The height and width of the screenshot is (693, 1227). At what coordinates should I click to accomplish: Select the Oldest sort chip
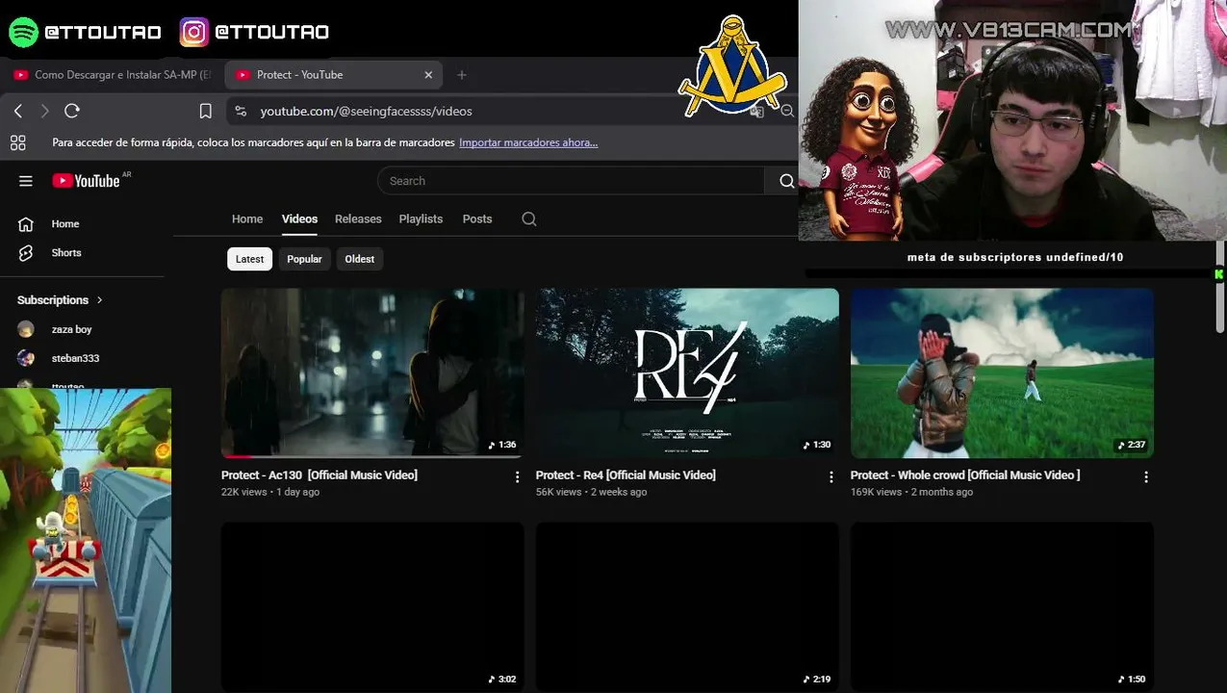(x=360, y=259)
